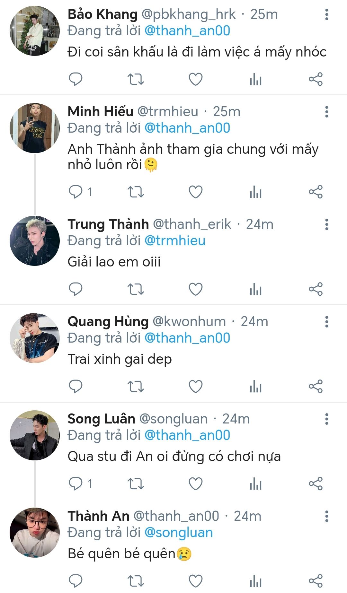View analytics on Minh Hiếu's tweet
Image resolution: width=347 pixels, height=593 pixels.
coord(256,192)
